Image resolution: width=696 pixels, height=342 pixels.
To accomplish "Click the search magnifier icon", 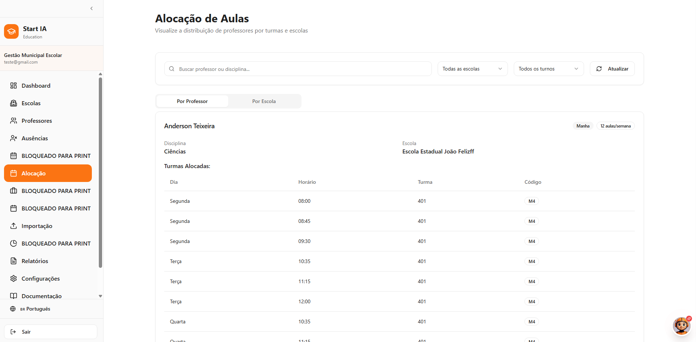I will tap(172, 69).
